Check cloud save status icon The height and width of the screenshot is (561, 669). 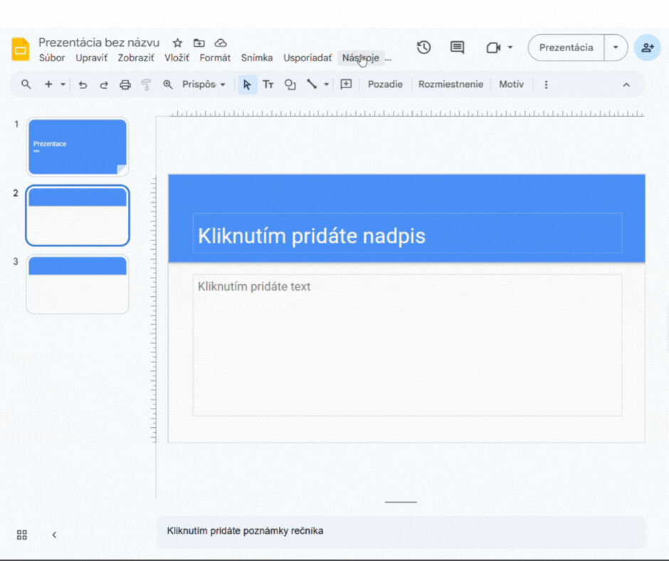[221, 43]
